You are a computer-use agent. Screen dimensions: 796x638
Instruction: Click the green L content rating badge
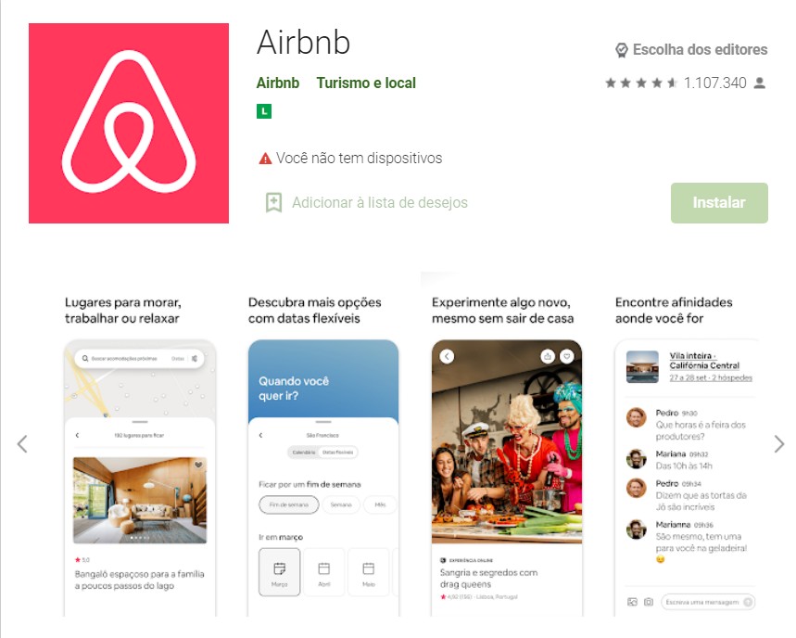[x=264, y=110]
